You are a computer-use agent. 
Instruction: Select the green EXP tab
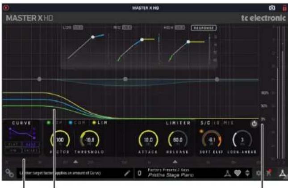tap(54, 123)
